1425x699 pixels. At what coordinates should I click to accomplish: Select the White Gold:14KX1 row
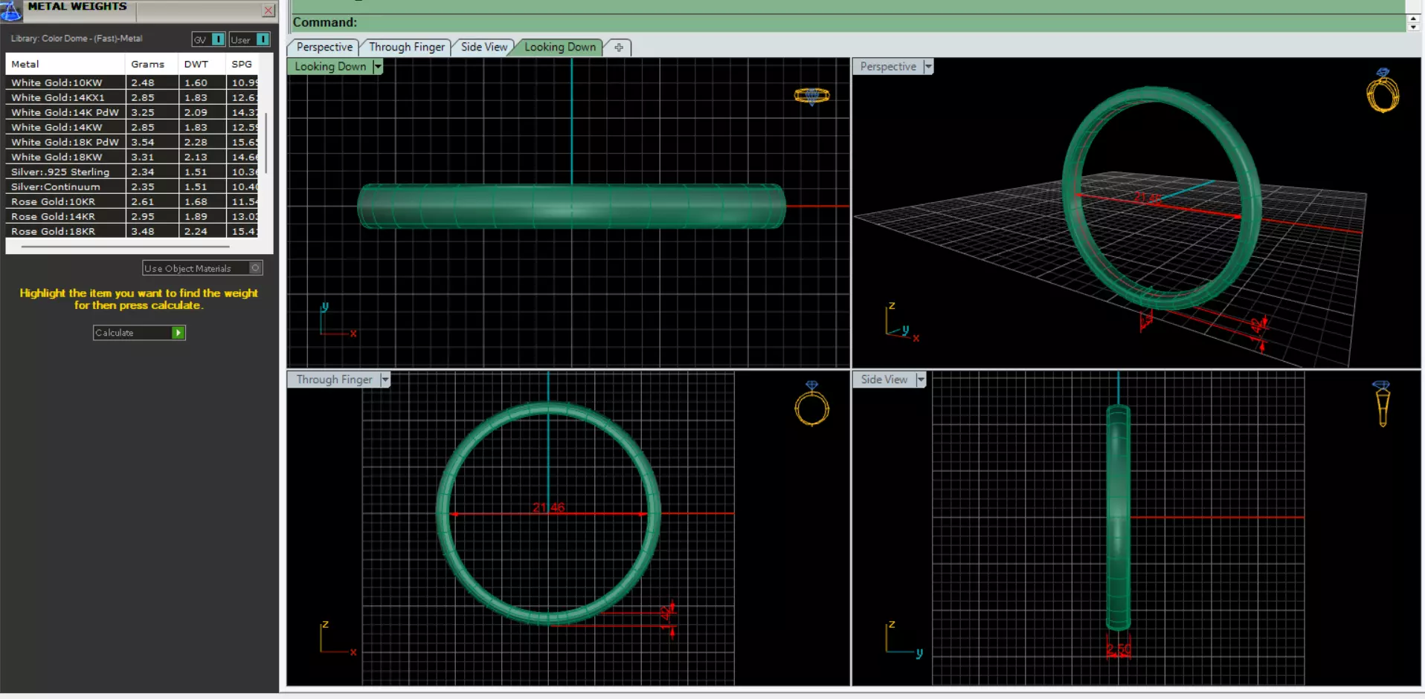pyautogui.click(x=132, y=97)
